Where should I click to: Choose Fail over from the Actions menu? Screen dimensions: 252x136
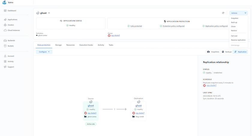[x=234, y=36]
